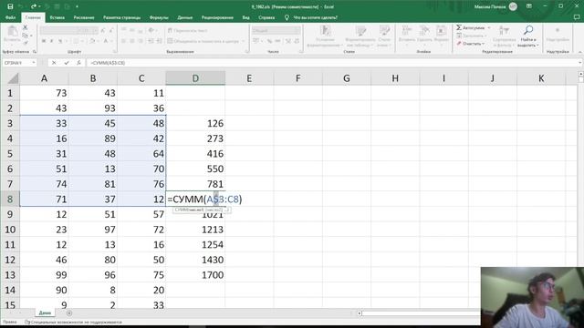Open the Borders dropdown in the font group

point(82,41)
